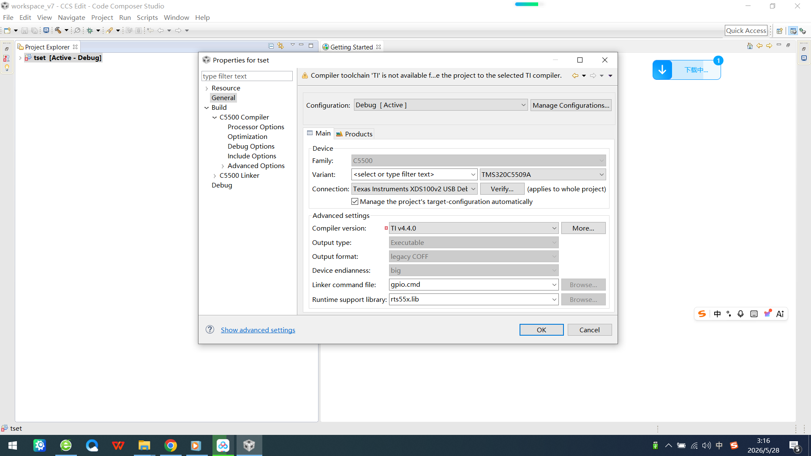Click the More button beside compiler version

(583, 228)
